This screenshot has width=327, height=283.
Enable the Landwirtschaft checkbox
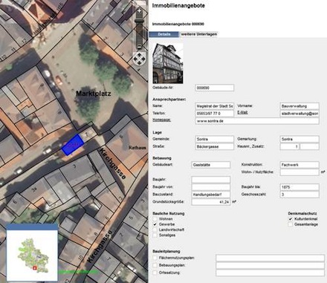tap(155, 230)
